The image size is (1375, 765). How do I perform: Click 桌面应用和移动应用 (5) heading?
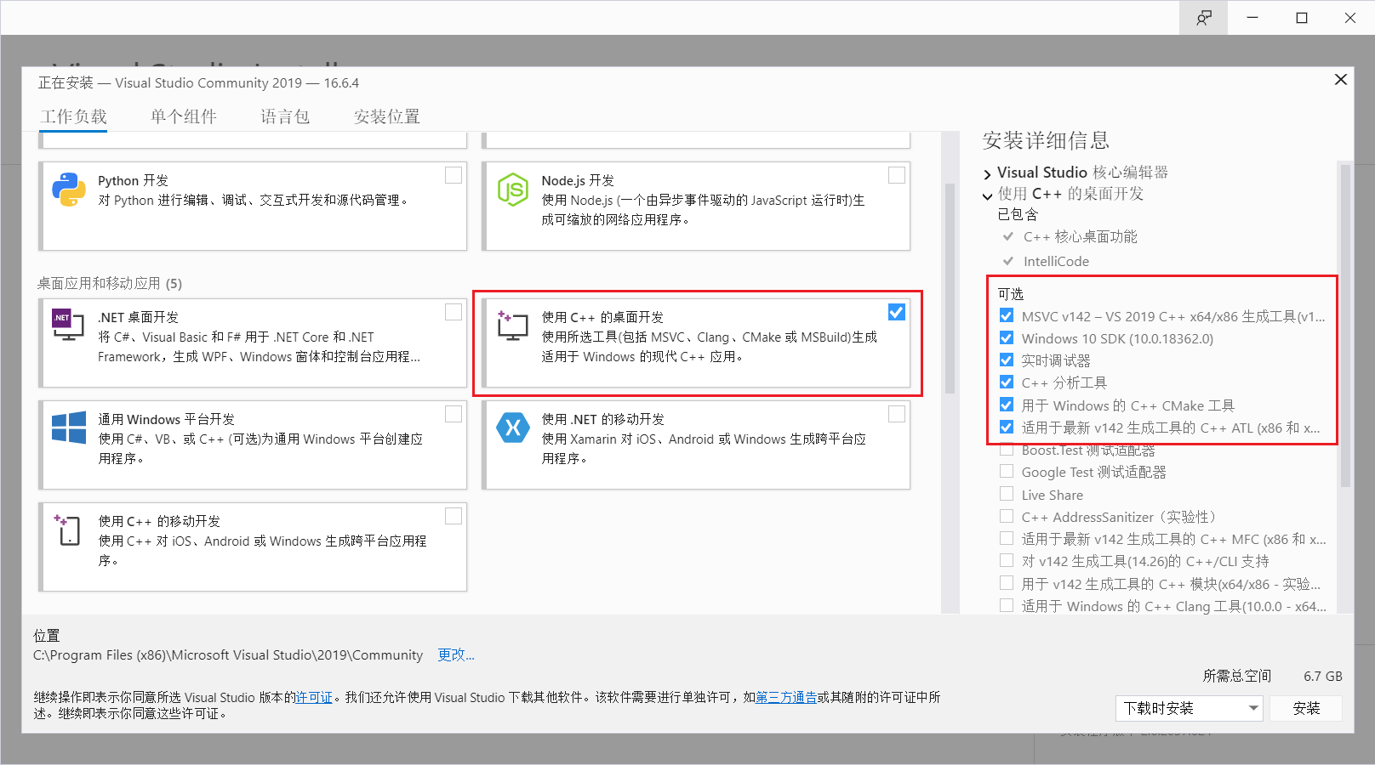click(110, 283)
